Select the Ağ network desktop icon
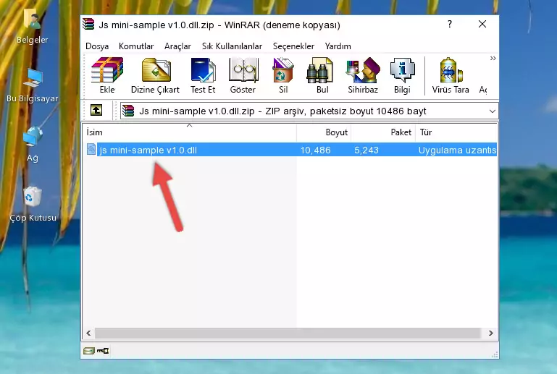This screenshot has width=557, height=374. click(33, 144)
